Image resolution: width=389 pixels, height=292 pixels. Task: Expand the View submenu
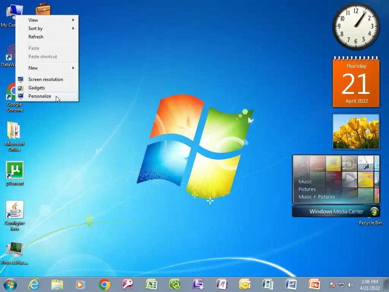point(47,20)
